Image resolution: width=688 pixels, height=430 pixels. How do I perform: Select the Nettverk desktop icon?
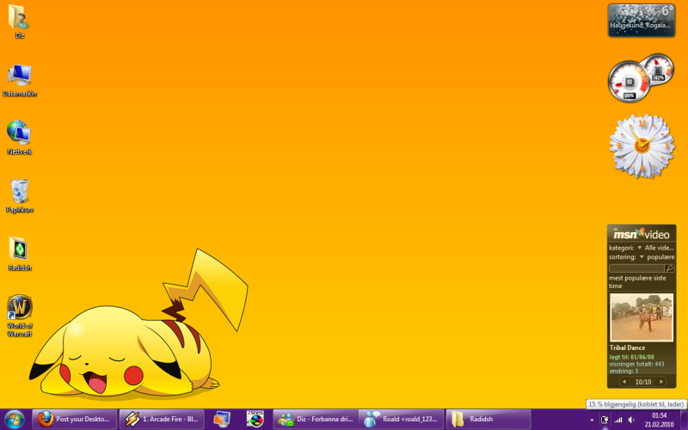point(19,138)
